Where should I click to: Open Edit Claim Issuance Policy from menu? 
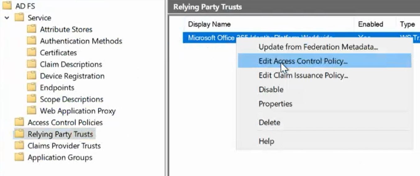pyautogui.click(x=303, y=75)
